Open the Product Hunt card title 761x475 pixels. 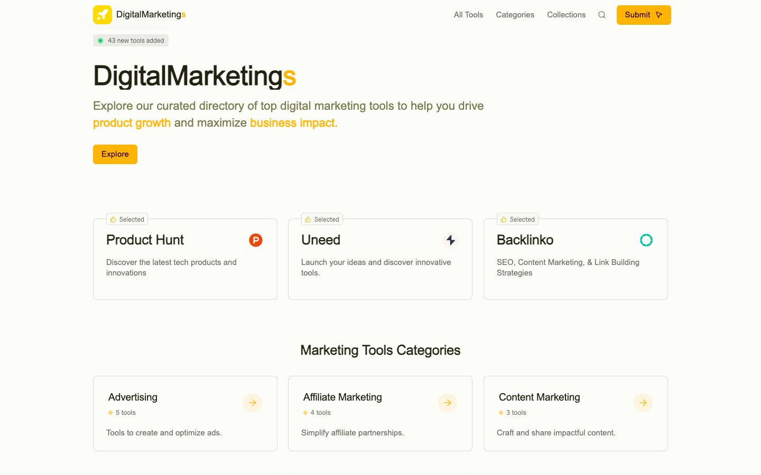145,240
